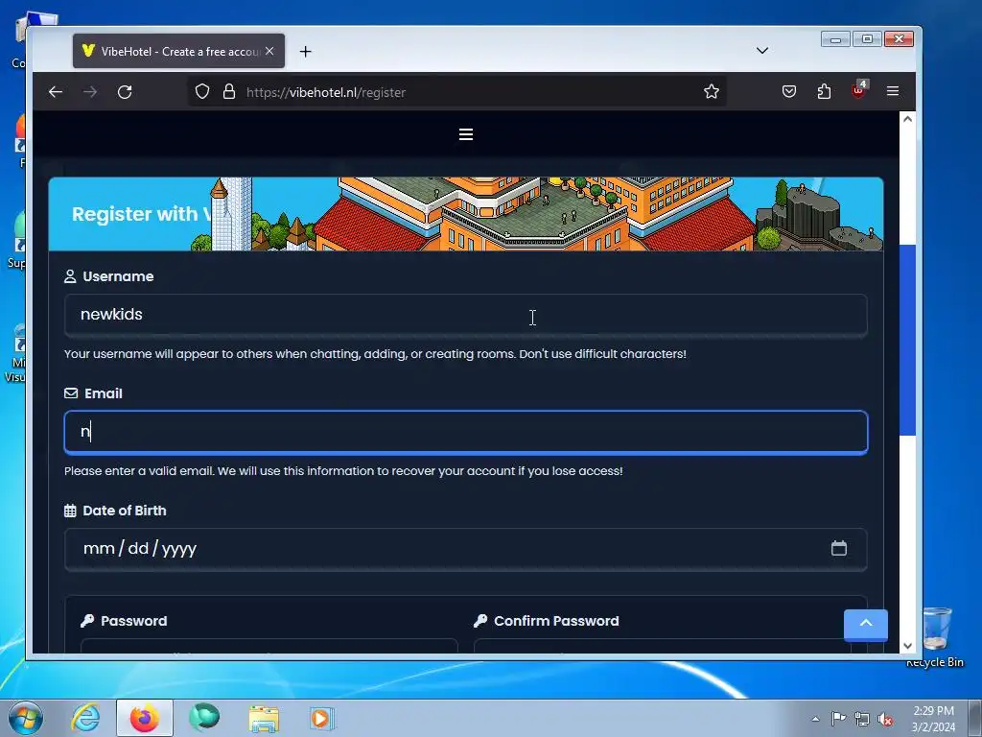
Task: Reload the current page
Action: pyautogui.click(x=125, y=92)
